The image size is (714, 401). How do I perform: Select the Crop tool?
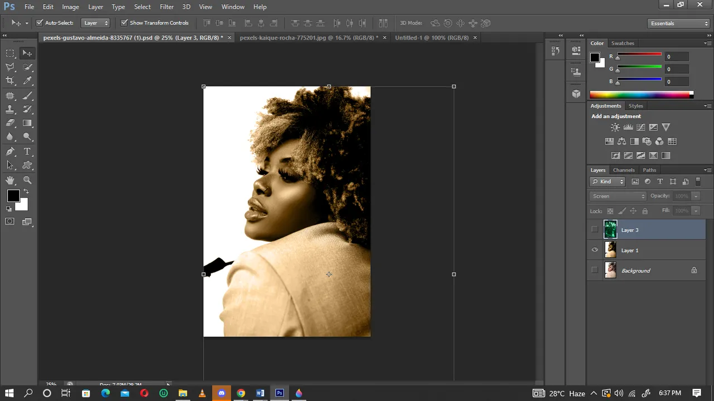pyautogui.click(x=10, y=81)
